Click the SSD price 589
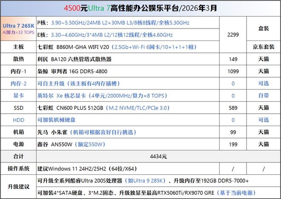281x199 pixels. coord(233,108)
